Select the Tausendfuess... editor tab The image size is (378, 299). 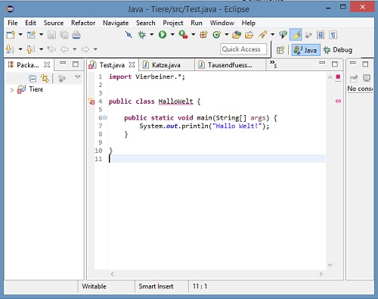coord(230,65)
